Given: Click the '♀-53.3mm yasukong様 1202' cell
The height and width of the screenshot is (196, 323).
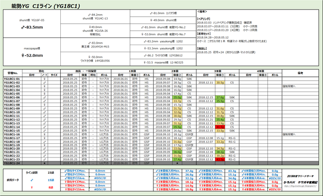Looking at the screenshot, I should tap(163, 48).
